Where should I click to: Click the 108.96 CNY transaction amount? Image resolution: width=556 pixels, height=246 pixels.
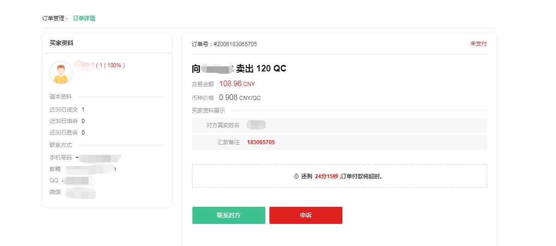point(237,84)
